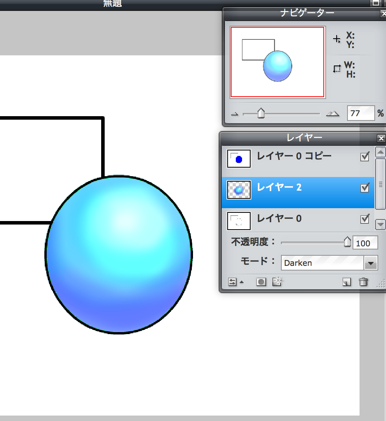Image resolution: width=386 pixels, height=421 pixels.
Task: Click the crosshair coordinates icon in Navigator
Action: (x=337, y=39)
